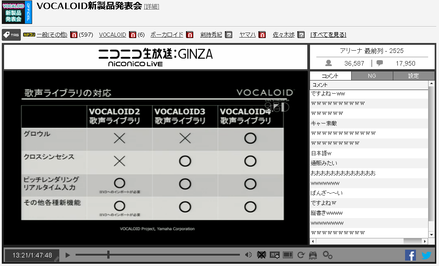Click the lock icon next to ヤマハ tag

coord(262,34)
